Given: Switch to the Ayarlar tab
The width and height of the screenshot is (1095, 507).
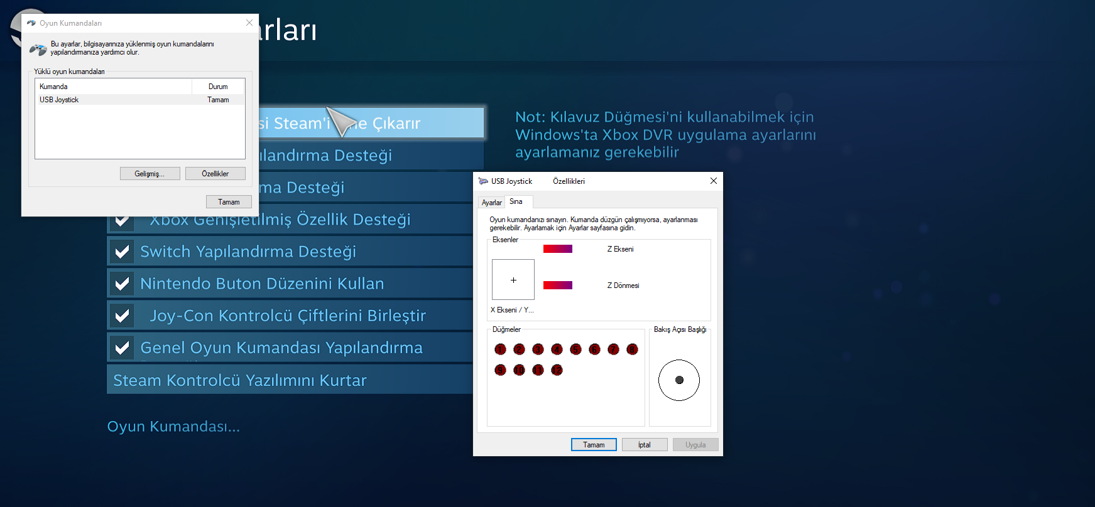Looking at the screenshot, I should (491, 203).
